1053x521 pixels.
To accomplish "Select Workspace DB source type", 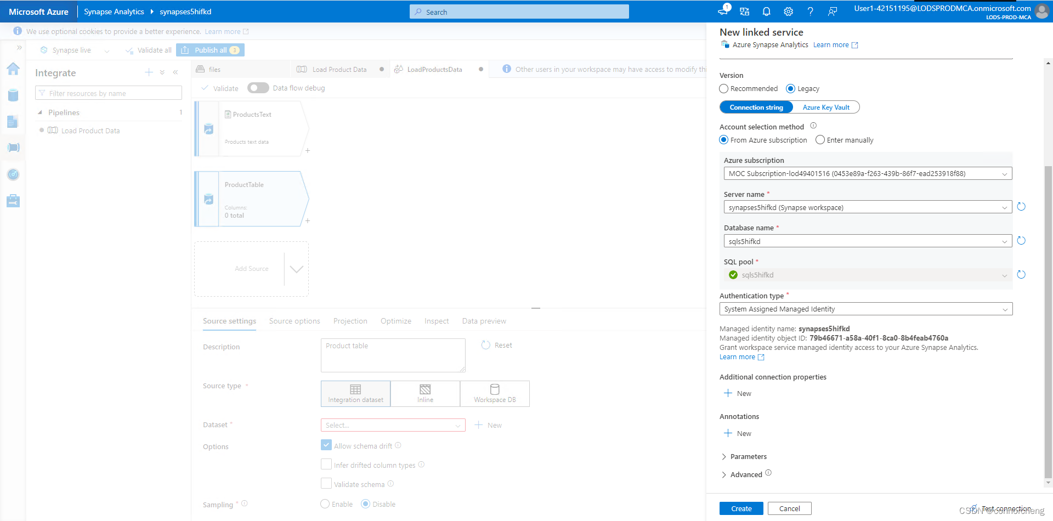I will coord(495,394).
